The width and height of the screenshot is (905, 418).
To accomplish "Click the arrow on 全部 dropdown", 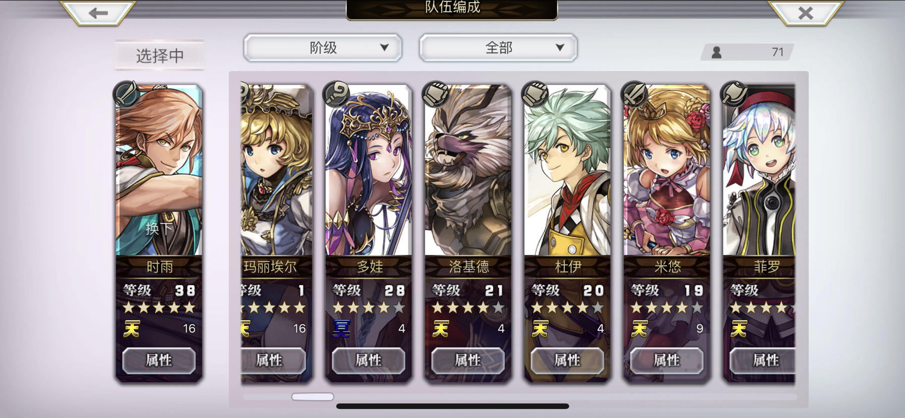I will 559,47.
